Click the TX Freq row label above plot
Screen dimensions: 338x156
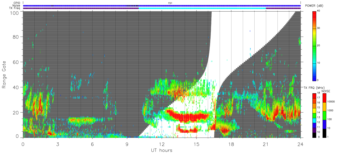point(15,8)
